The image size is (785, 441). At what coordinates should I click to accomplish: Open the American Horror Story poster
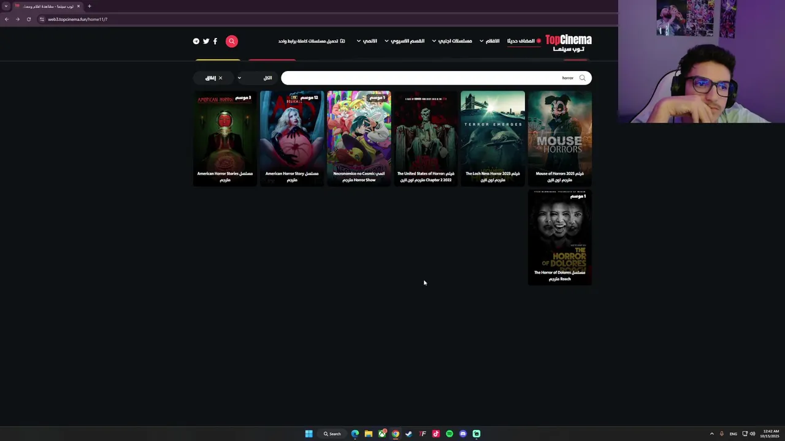[292, 138]
